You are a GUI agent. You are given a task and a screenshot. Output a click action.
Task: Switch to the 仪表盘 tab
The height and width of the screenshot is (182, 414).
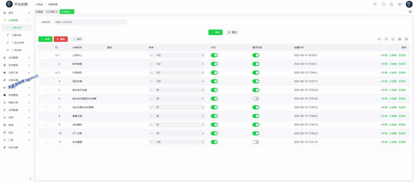click(39, 12)
